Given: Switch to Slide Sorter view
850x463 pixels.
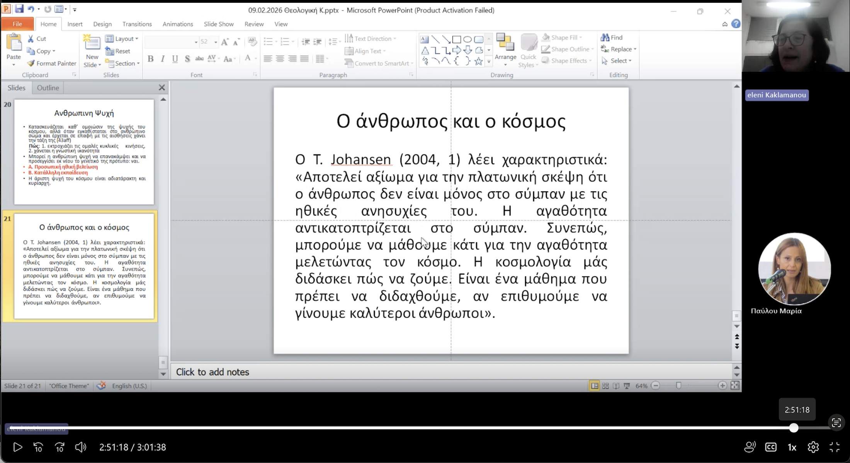Looking at the screenshot, I should click(x=605, y=386).
